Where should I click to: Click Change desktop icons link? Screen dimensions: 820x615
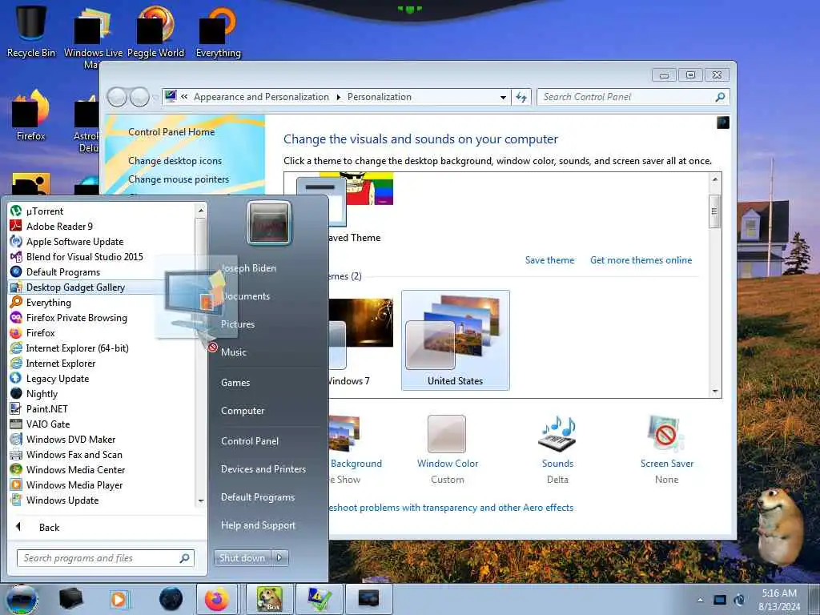click(x=175, y=161)
